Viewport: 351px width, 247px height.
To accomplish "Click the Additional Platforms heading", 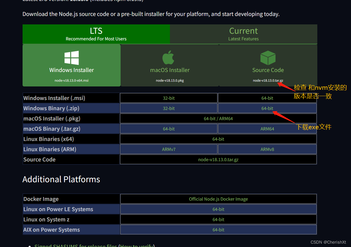I will coord(61,179).
